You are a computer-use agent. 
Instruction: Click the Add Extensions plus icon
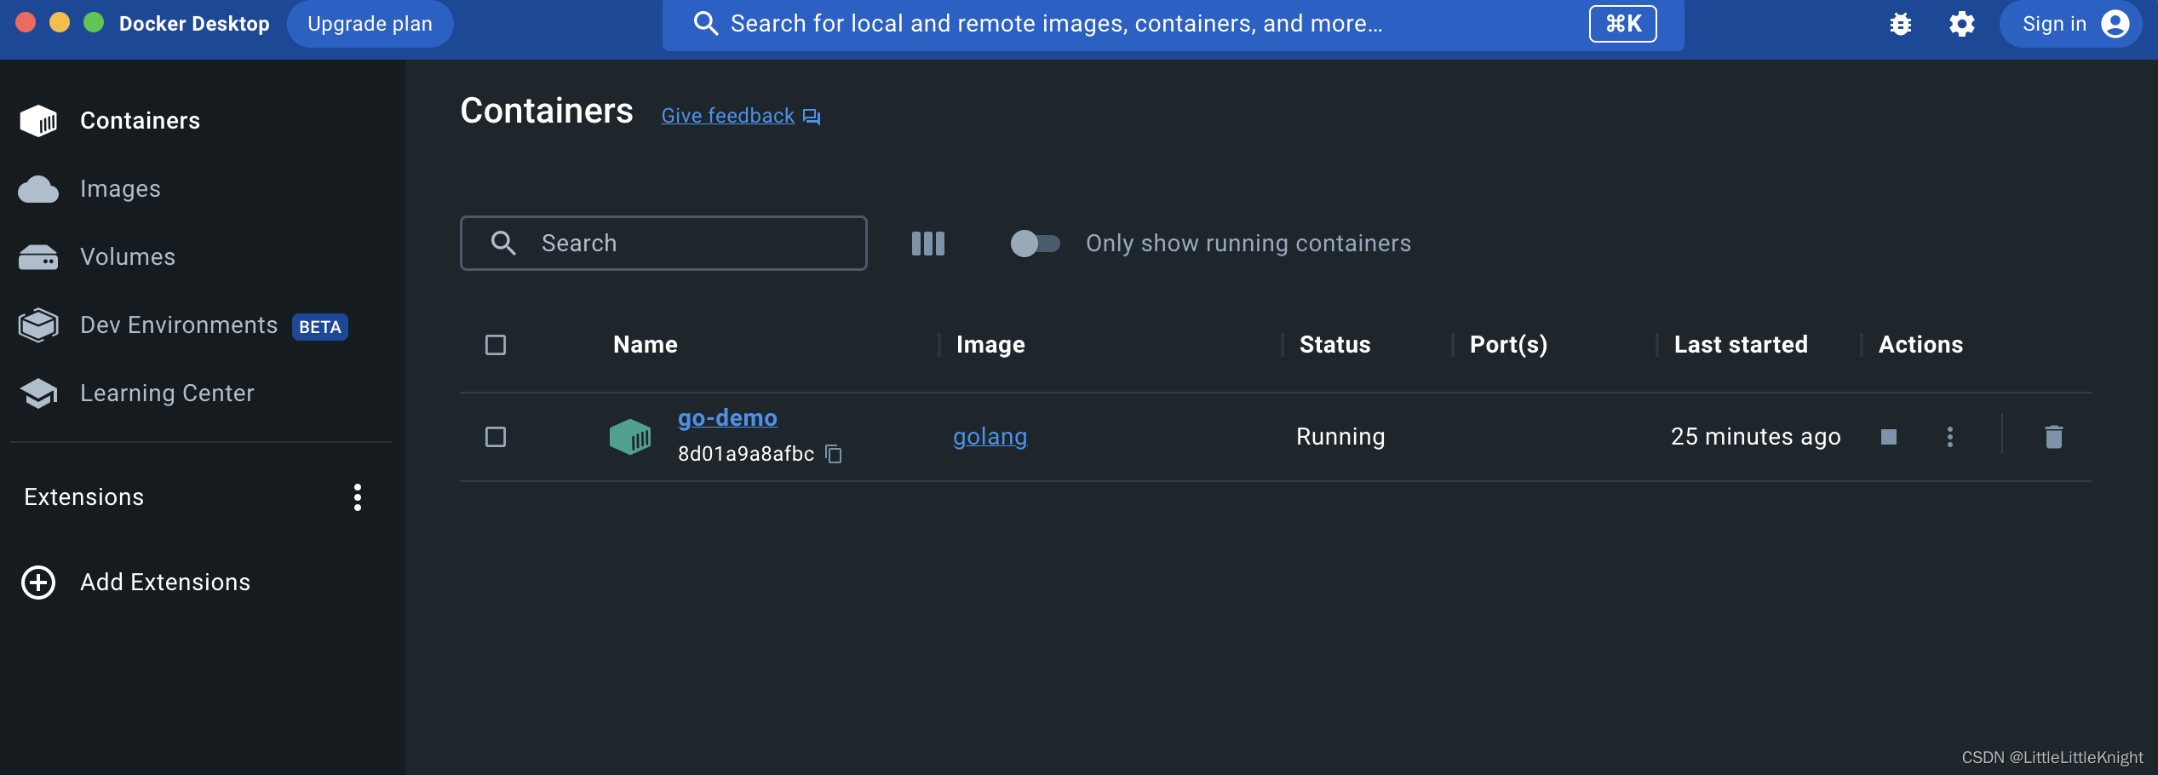[x=36, y=583]
